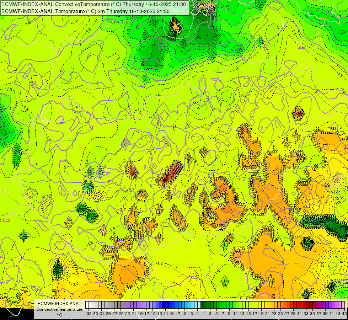Click the ECMWF-INDEX-ANAL legend label

tap(59, 304)
